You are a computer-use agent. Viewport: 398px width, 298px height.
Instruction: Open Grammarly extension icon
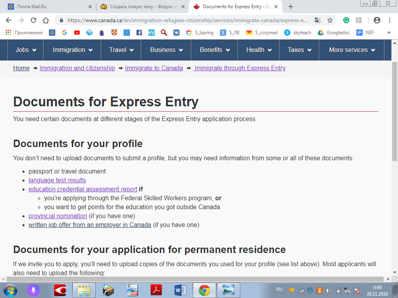[x=346, y=20]
